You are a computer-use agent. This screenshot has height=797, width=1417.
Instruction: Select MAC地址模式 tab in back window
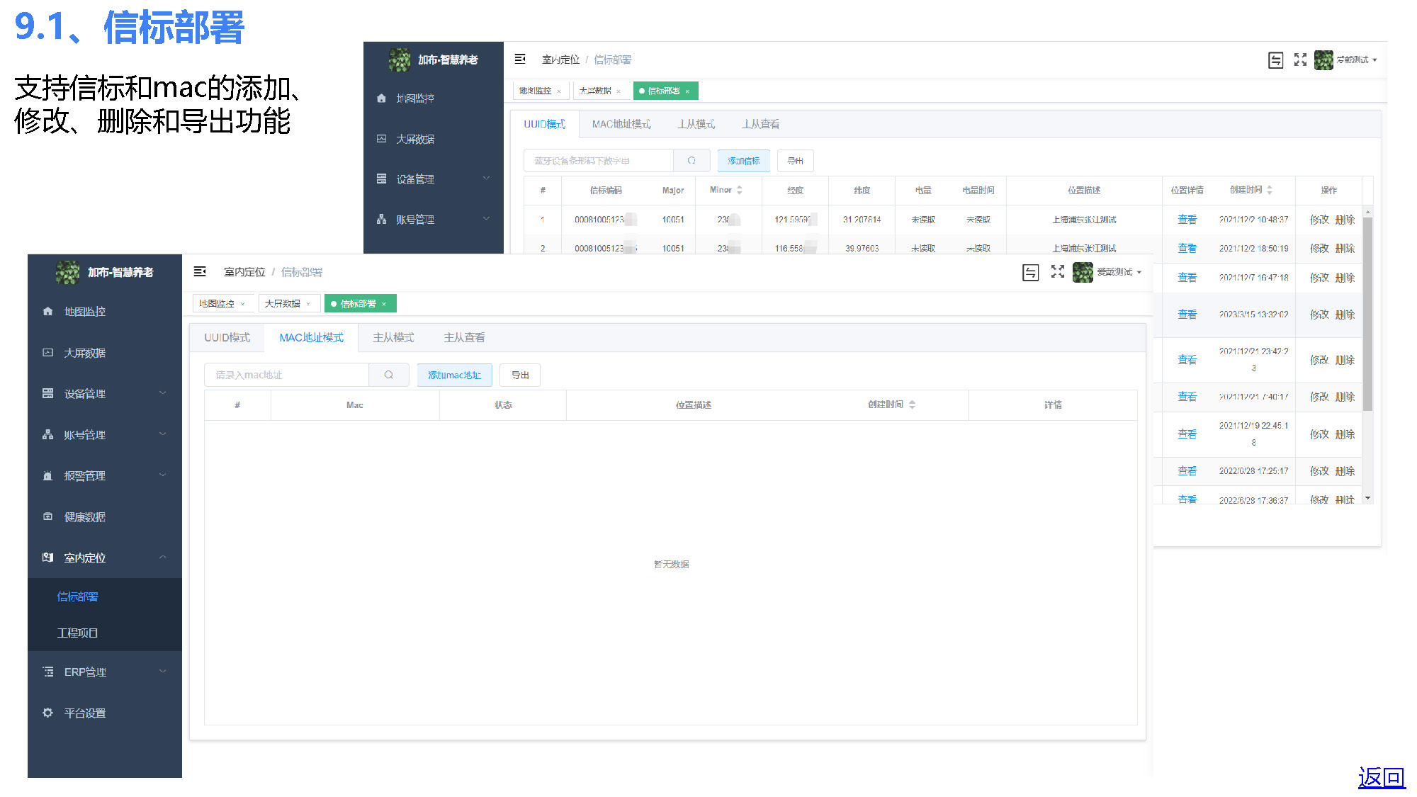[621, 124]
